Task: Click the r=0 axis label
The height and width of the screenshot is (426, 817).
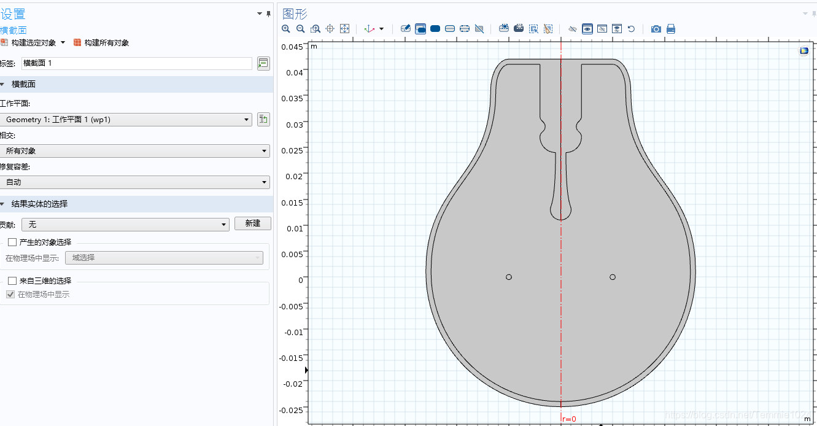Action: tap(569, 419)
